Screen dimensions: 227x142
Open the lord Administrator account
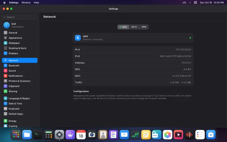[x=20, y=25]
